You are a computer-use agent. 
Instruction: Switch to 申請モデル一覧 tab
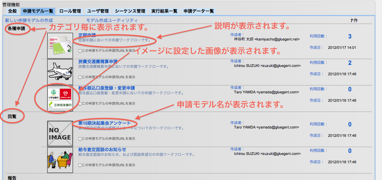[x=38, y=11]
